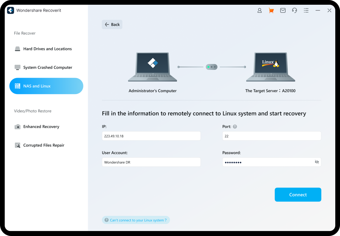Select NAS and Linux tab

pyautogui.click(x=46, y=86)
